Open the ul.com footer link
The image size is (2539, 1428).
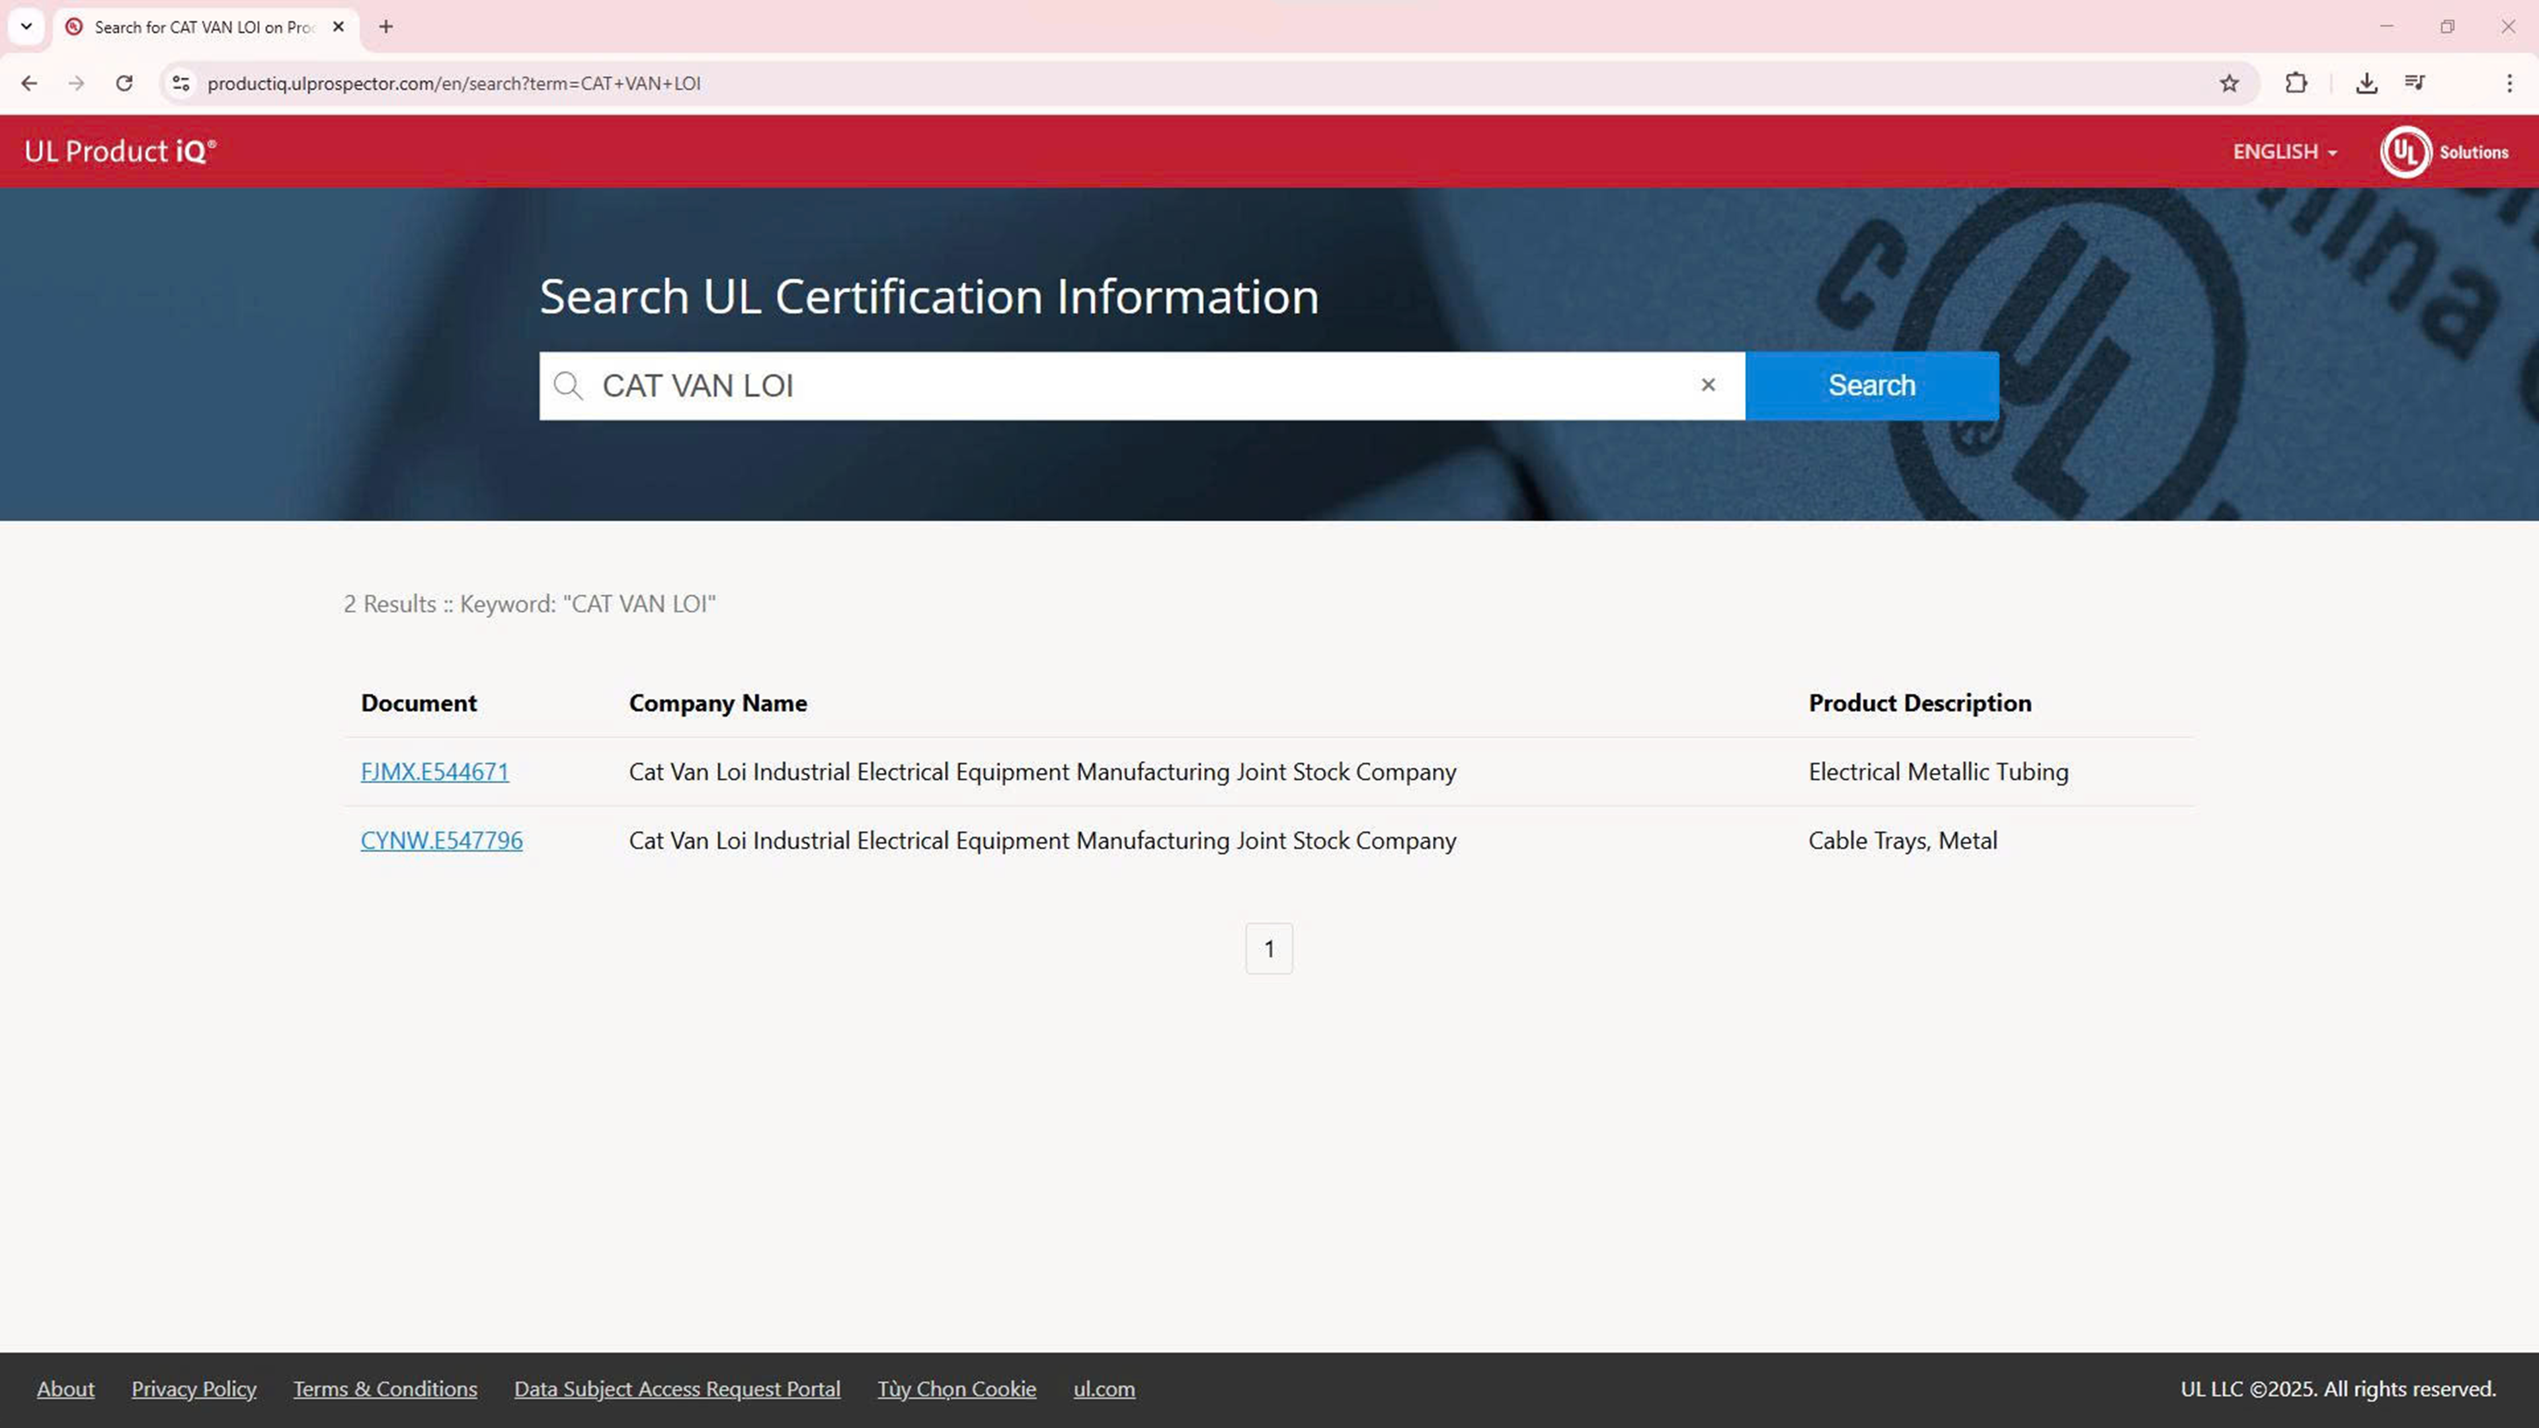point(1104,1388)
